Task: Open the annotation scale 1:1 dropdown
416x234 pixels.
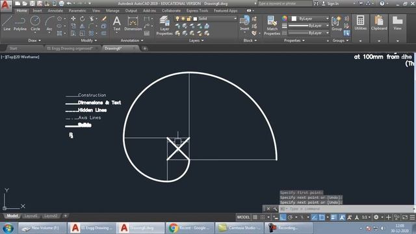Action: (367, 217)
